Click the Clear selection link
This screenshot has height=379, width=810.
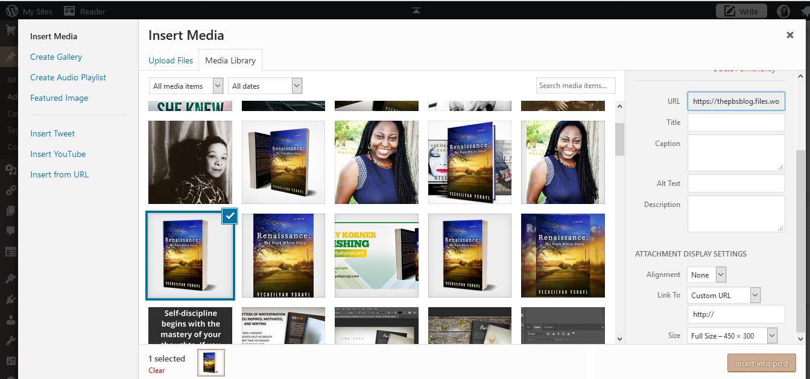pyautogui.click(x=156, y=371)
